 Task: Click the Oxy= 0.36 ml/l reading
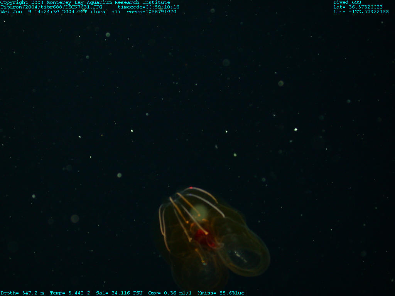point(170,293)
